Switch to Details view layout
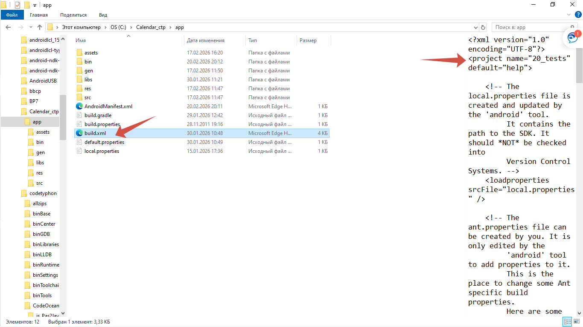583x327 pixels. pyautogui.click(x=567, y=322)
